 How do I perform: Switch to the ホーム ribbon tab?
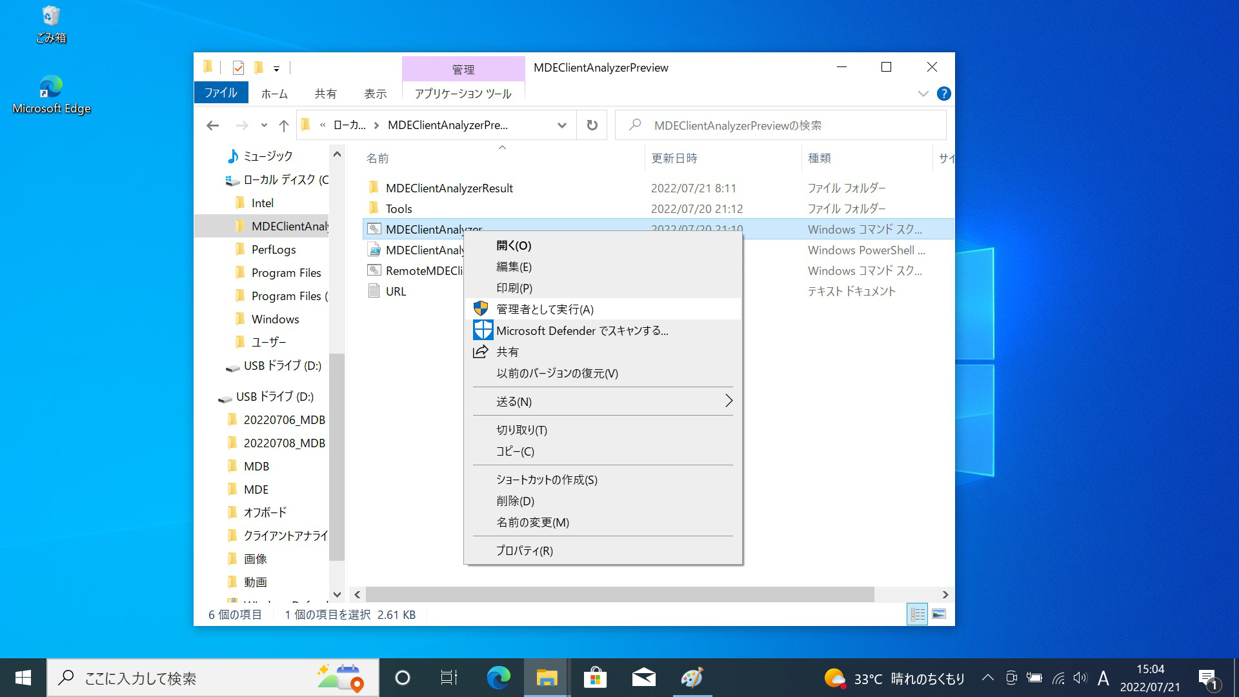pyautogui.click(x=274, y=94)
